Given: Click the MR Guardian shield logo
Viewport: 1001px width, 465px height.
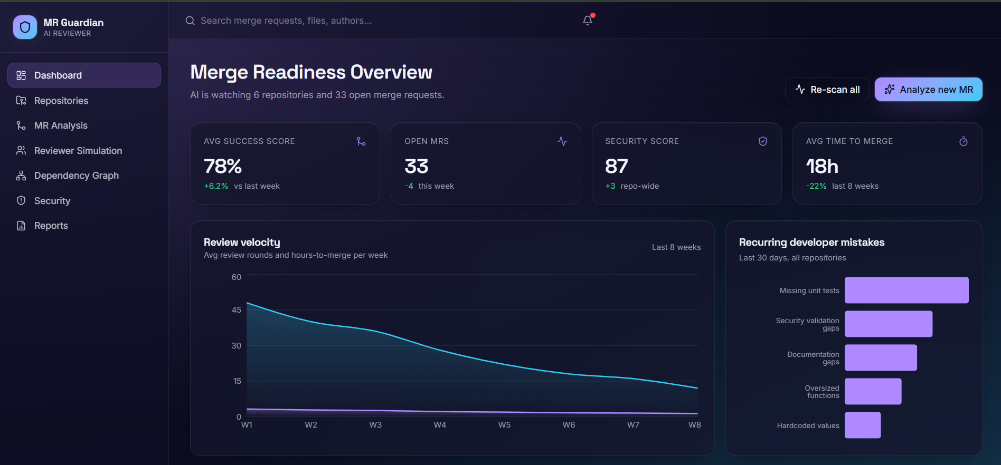Looking at the screenshot, I should 25,27.
